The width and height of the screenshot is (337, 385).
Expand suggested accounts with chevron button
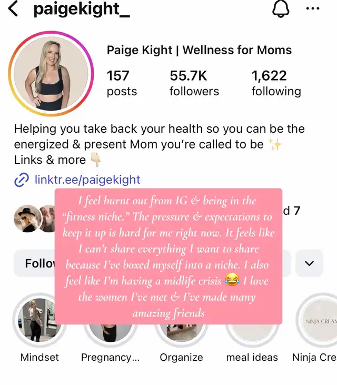tap(309, 263)
